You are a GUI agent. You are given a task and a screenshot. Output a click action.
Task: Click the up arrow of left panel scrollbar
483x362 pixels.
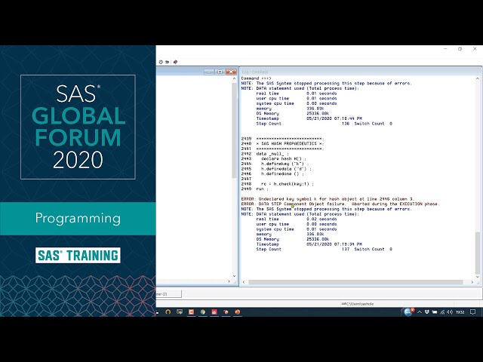coord(235,78)
